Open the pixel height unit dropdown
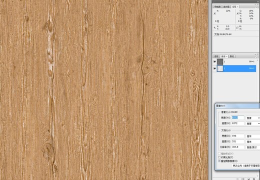The height and width of the screenshot is (180, 260). pos(253,123)
